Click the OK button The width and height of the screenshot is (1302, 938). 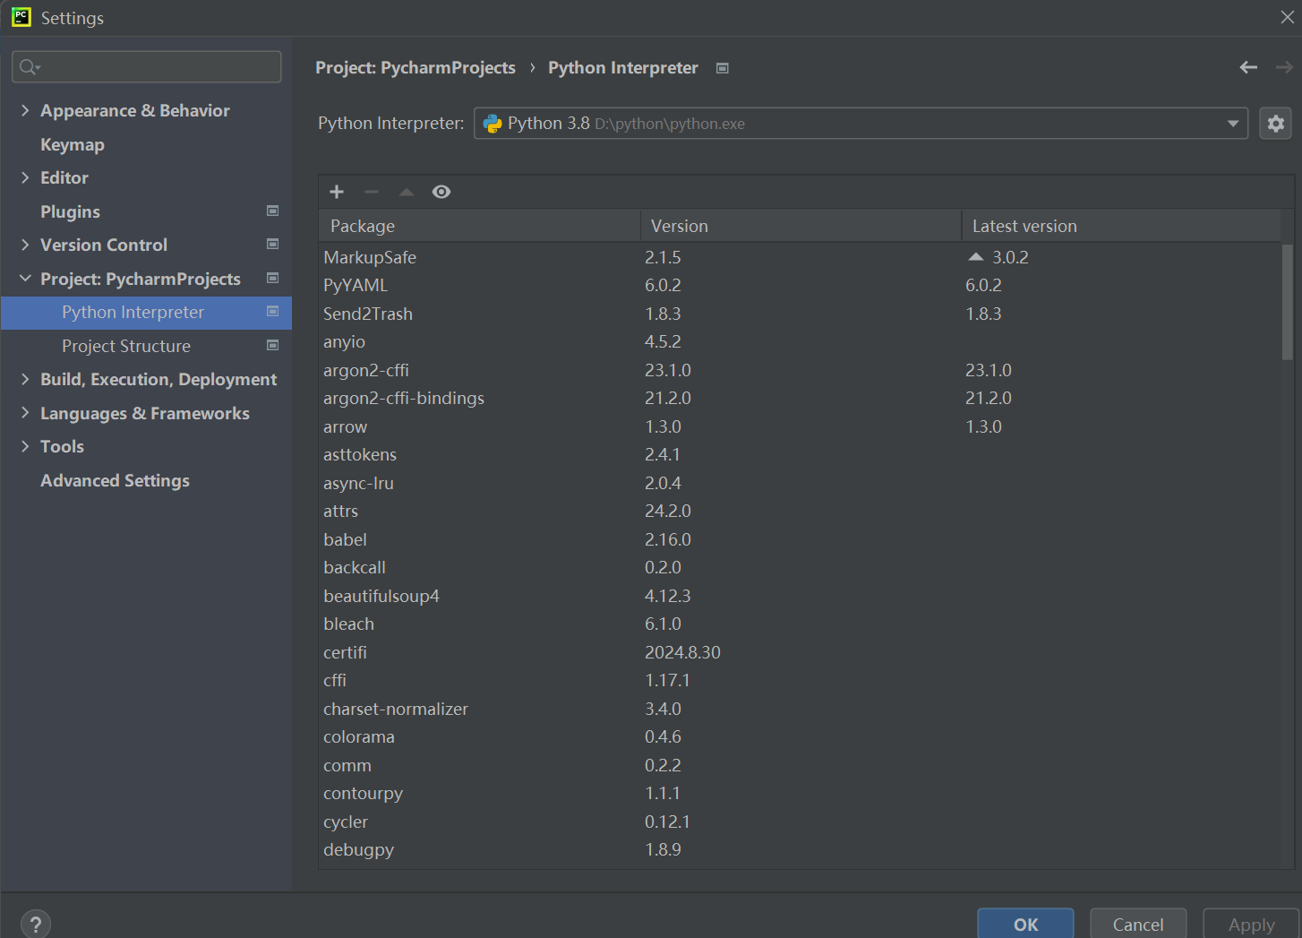pos(1025,924)
